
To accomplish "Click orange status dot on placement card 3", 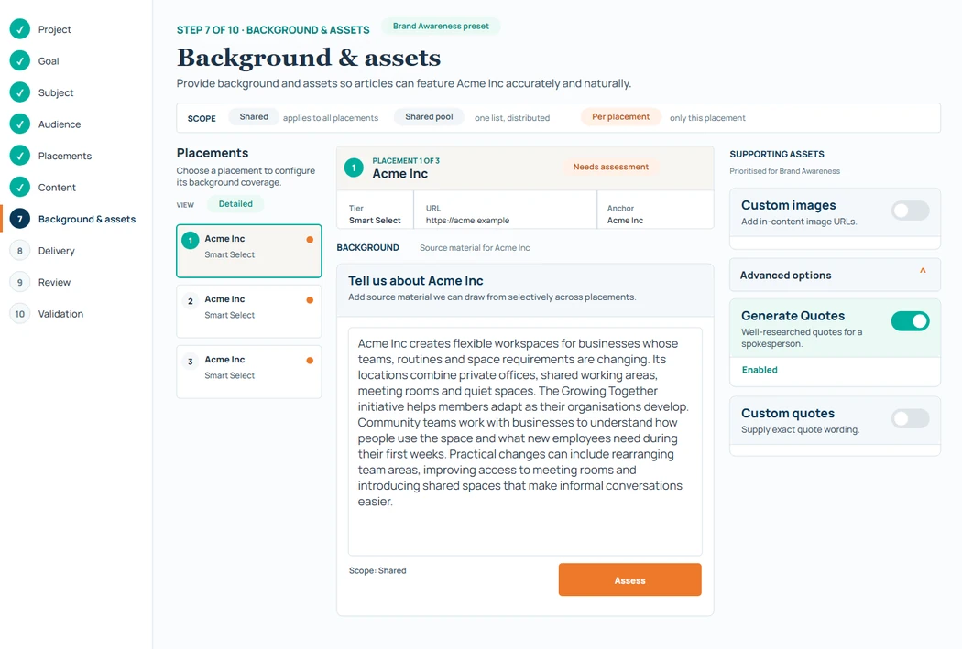I will pyautogui.click(x=310, y=361).
